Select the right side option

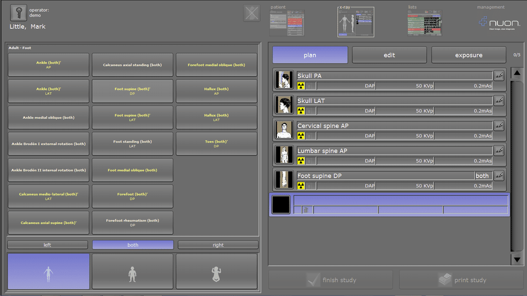click(x=218, y=245)
